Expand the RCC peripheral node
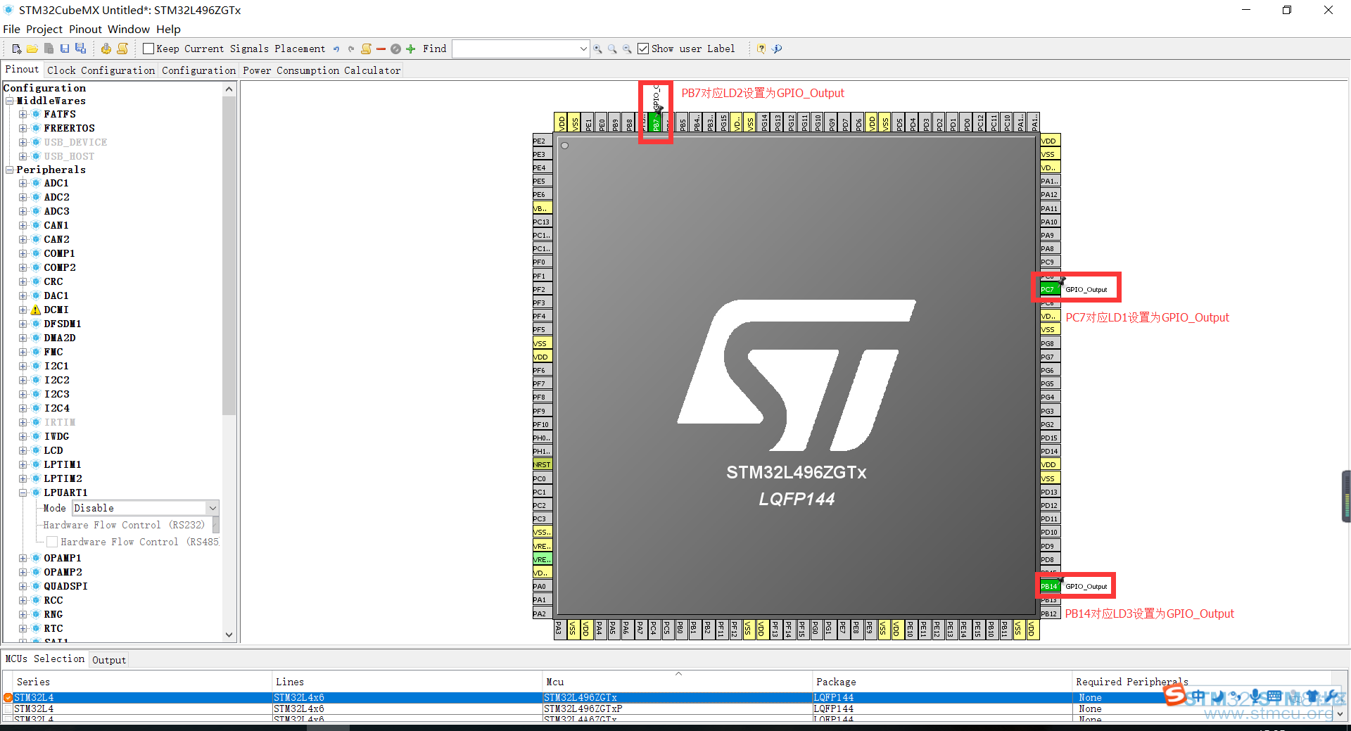 point(23,600)
